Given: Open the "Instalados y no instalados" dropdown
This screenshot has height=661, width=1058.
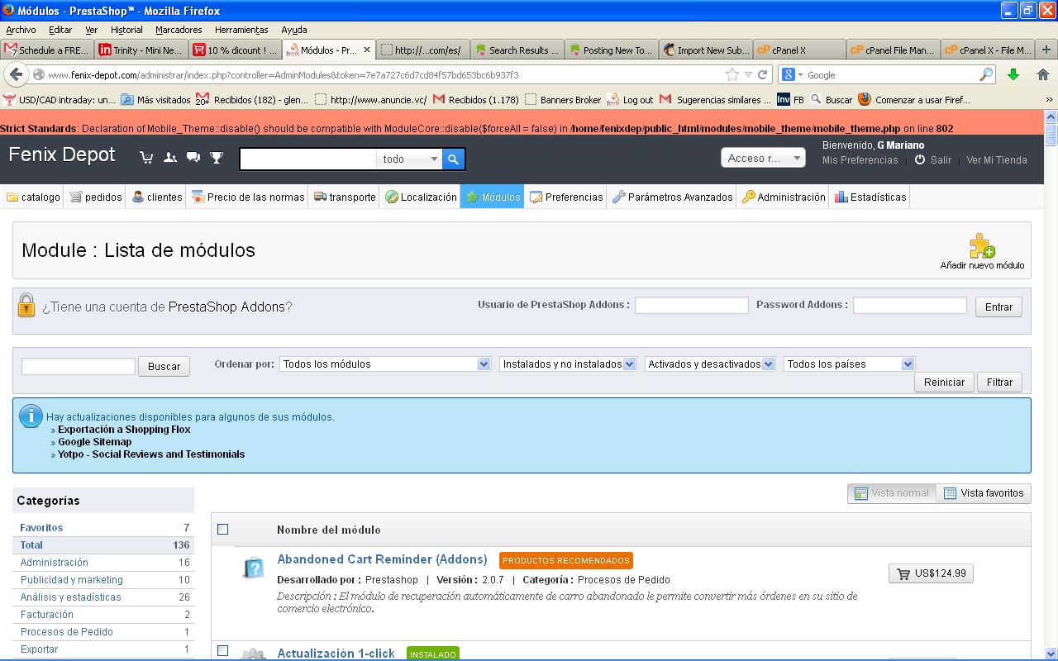Looking at the screenshot, I should click(567, 364).
